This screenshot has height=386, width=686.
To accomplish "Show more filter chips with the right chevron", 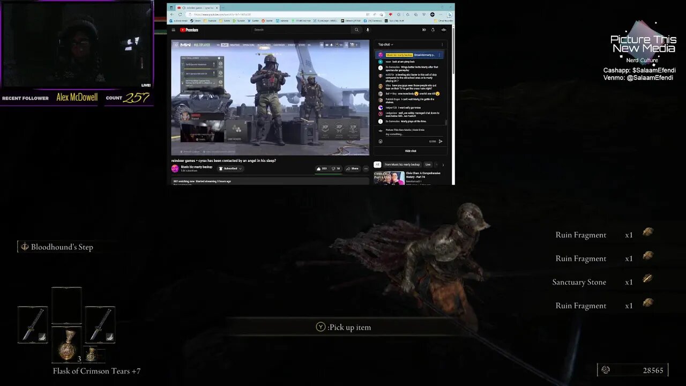I will [443, 165].
